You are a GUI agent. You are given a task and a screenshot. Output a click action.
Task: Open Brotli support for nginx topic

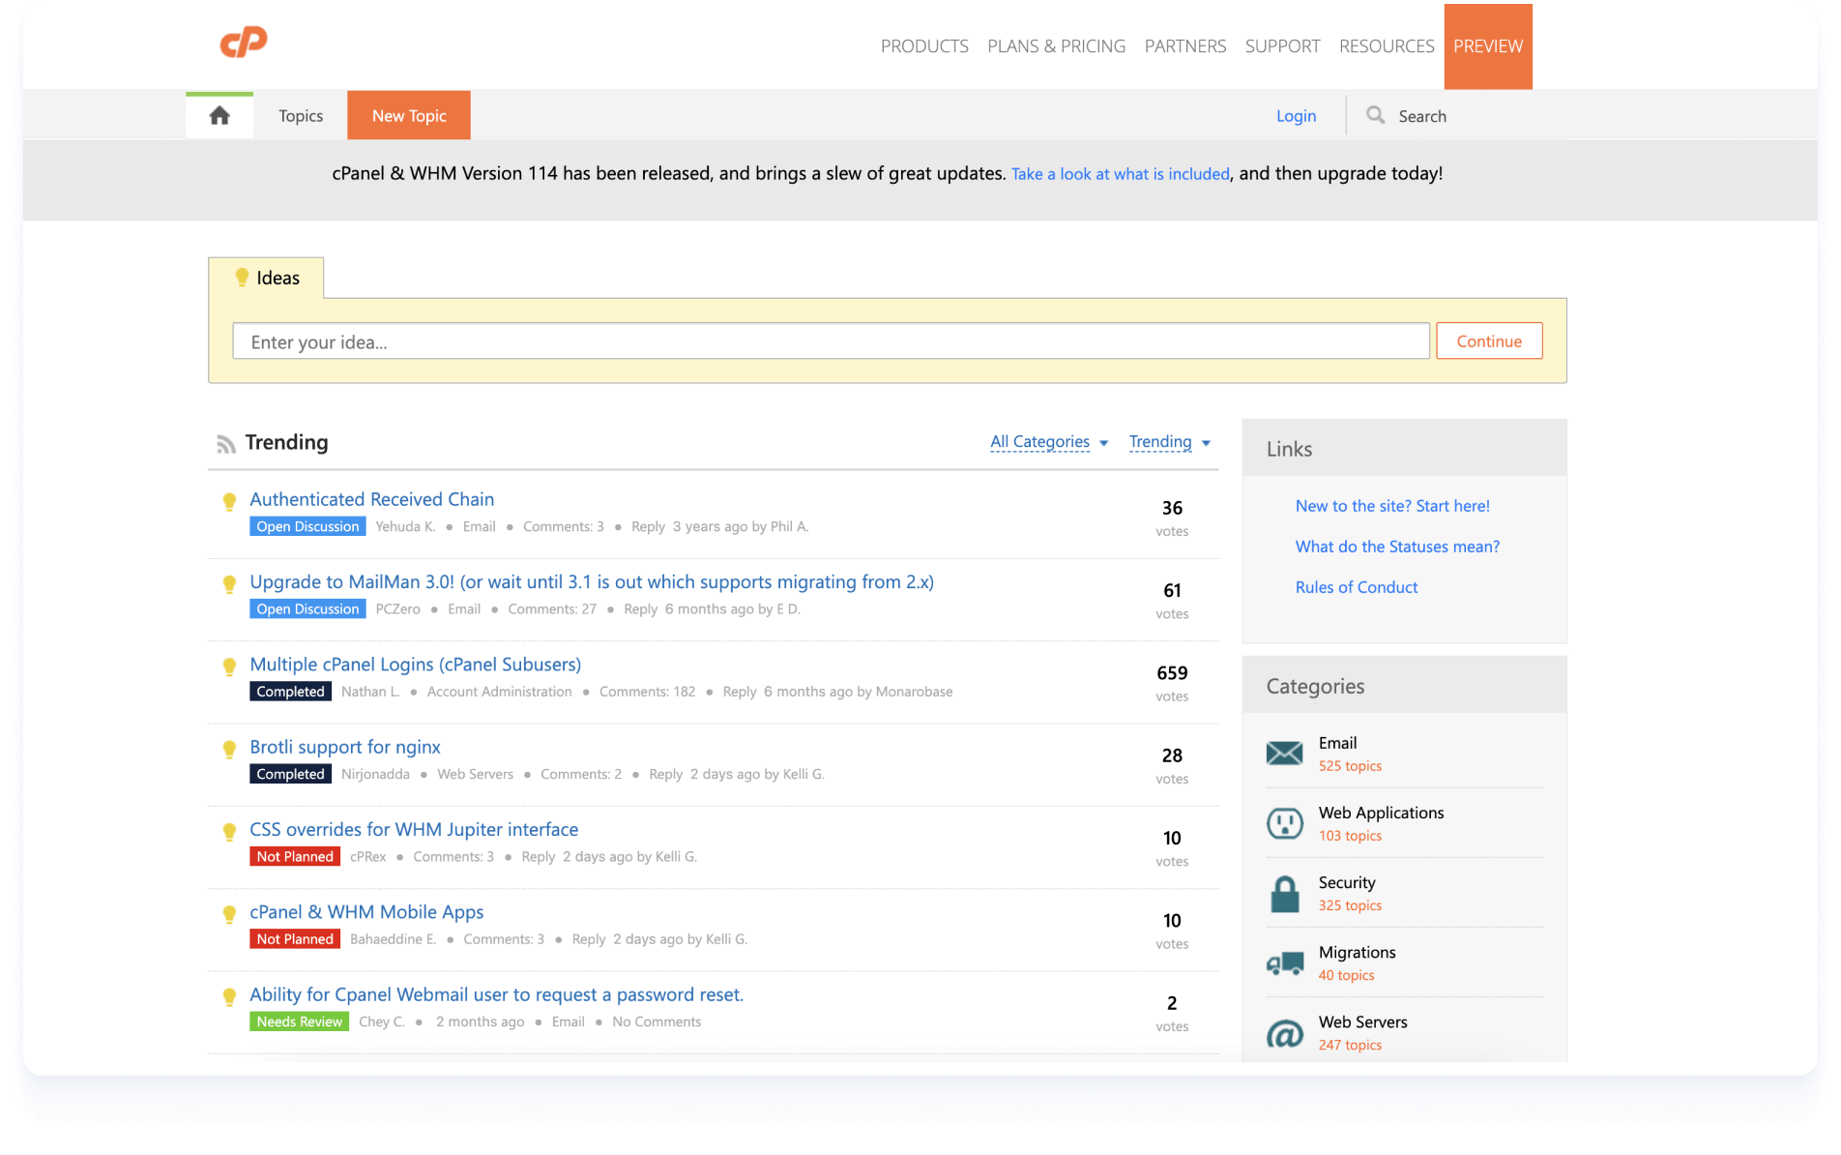(x=345, y=747)
